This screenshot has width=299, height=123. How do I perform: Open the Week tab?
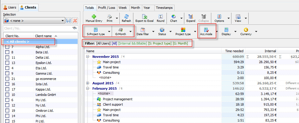[123, 8]
